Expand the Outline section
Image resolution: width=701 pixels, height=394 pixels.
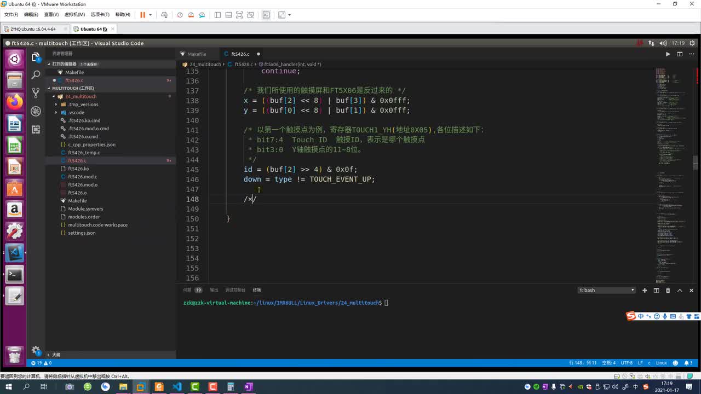click(56, 355)
